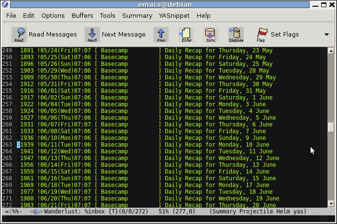
Task: Open the Help menu
Action: [203, 16]
